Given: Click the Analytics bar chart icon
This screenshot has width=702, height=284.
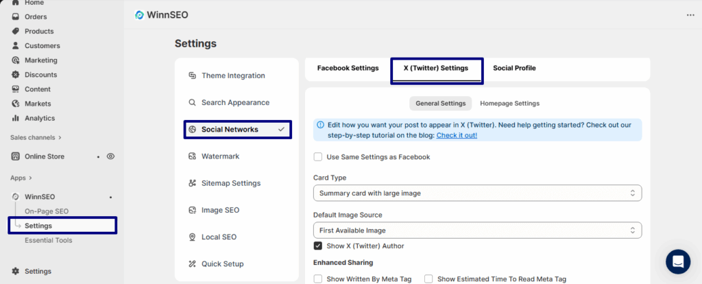Looking at the screenshot, I should point(16,118).
